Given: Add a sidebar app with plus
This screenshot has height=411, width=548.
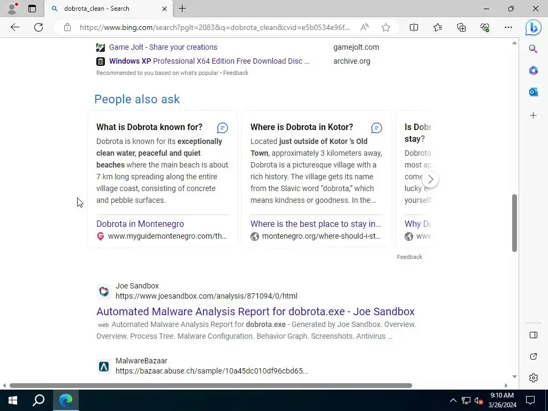Looking at the screenshot, I should 534,116.
